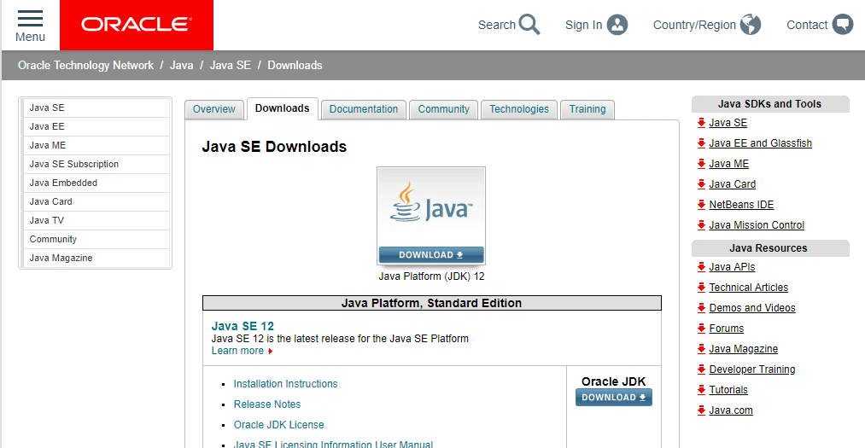Click download arrow beside Java Magazine resource link
Screen dimensions: 865x448
(x=701, y=349)
